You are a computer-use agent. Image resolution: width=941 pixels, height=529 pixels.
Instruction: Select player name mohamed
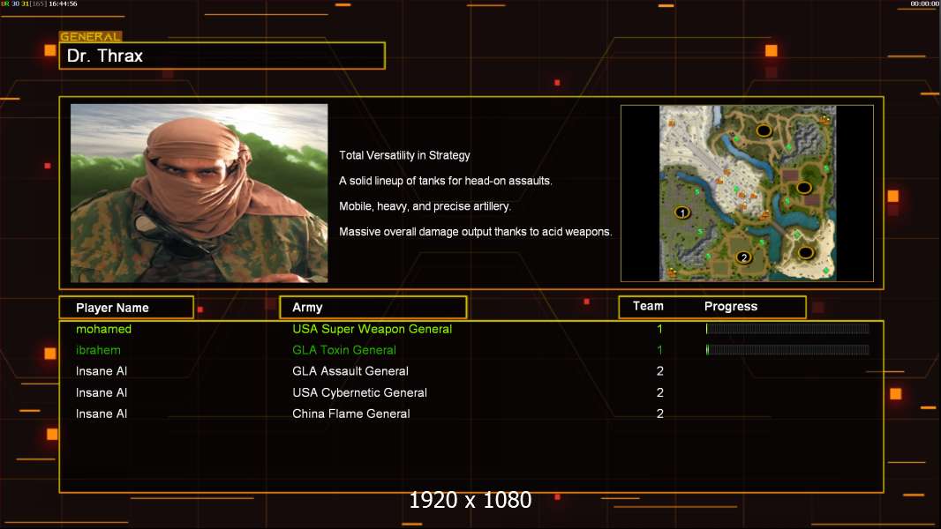[103, 329]
